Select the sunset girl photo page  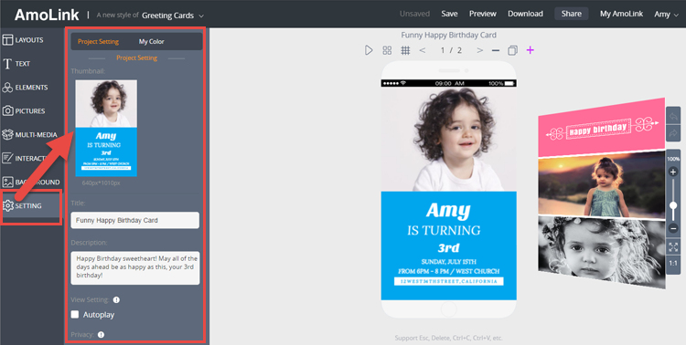click(601, 184)
